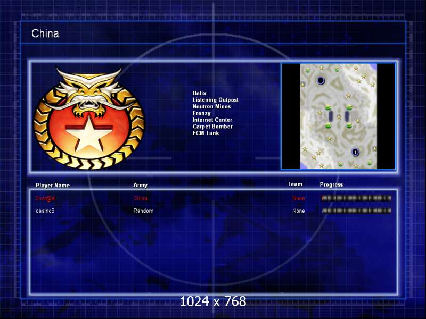Screen dimensions: 426x319
Task: Click the China player's loading progress bar
Action: pos(356,198)
